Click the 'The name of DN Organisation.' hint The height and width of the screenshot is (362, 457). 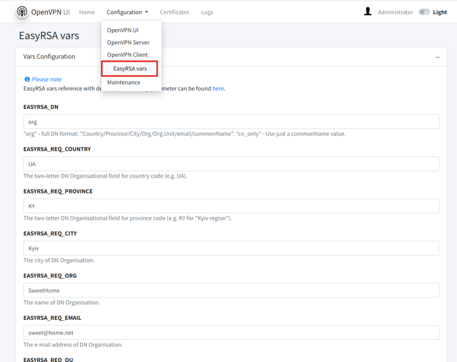tap(62, 303)
